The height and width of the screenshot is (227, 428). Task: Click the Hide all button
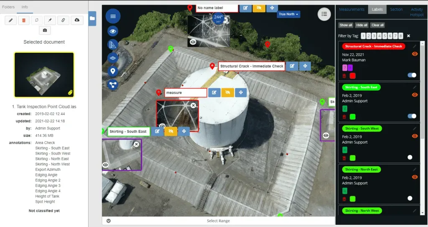(362, 25)
